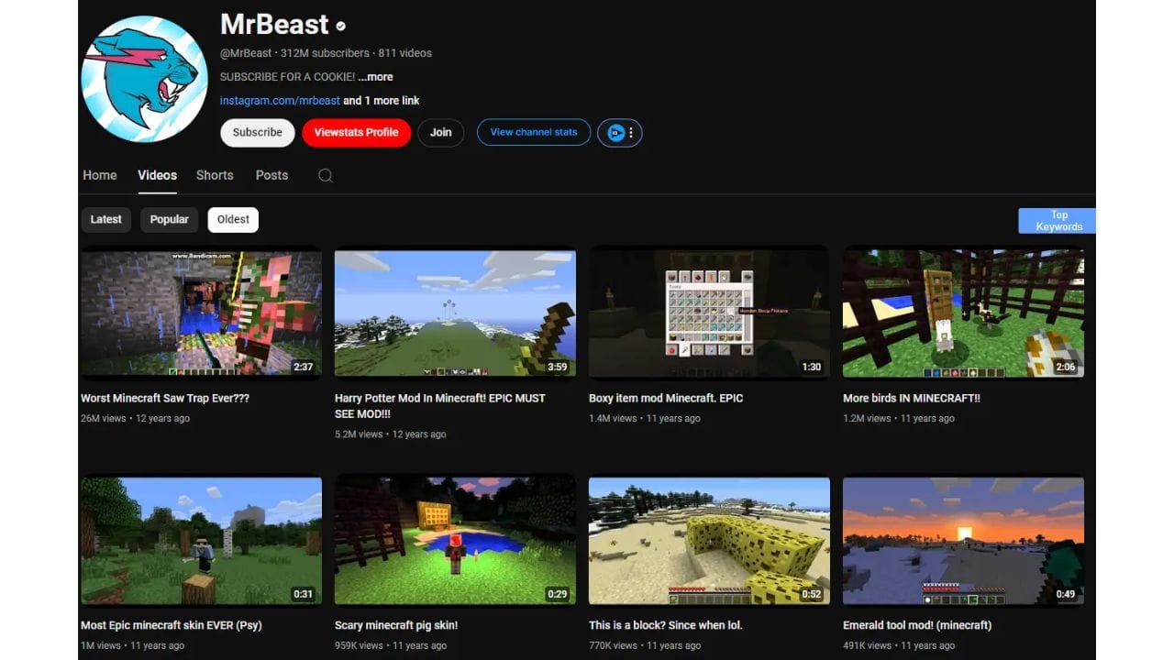Open Worst Minecraft Saw Trap Ever thumbnail

[201, 313]
